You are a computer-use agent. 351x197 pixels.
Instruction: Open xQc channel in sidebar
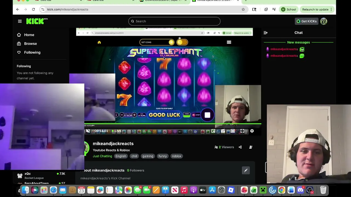(x=41, y=176)
